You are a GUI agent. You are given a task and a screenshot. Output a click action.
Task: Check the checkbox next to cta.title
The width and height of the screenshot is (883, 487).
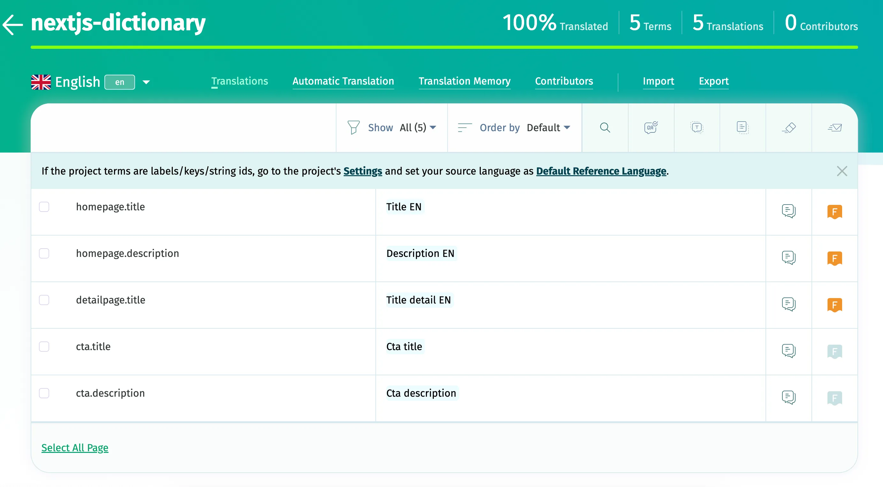44,347
